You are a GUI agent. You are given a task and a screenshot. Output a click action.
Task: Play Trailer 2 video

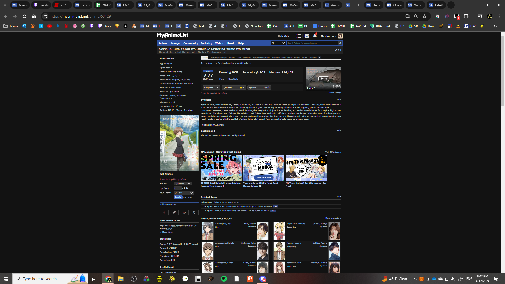tap(323, 78)
